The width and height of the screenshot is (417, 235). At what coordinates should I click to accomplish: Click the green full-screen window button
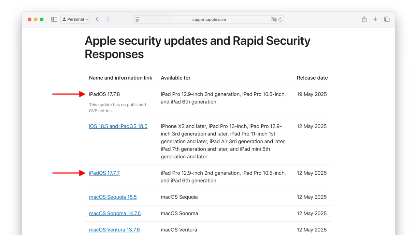pyautogui.click(x=42, y=20)
